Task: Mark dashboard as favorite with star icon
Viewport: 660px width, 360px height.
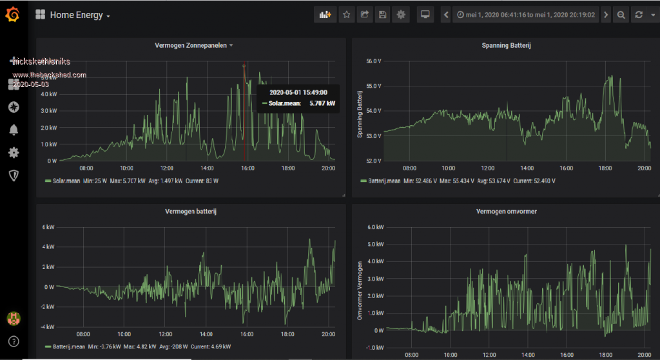Action: 346,15
